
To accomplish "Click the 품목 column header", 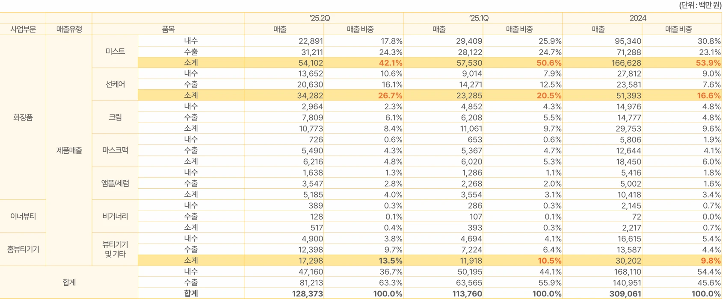I will pos(168,29).
